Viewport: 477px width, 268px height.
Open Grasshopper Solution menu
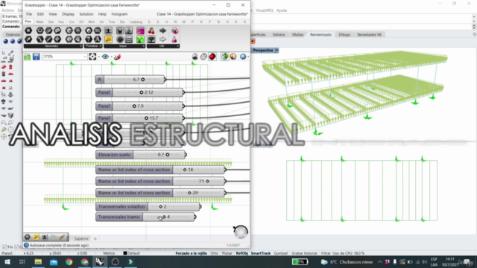86,14
